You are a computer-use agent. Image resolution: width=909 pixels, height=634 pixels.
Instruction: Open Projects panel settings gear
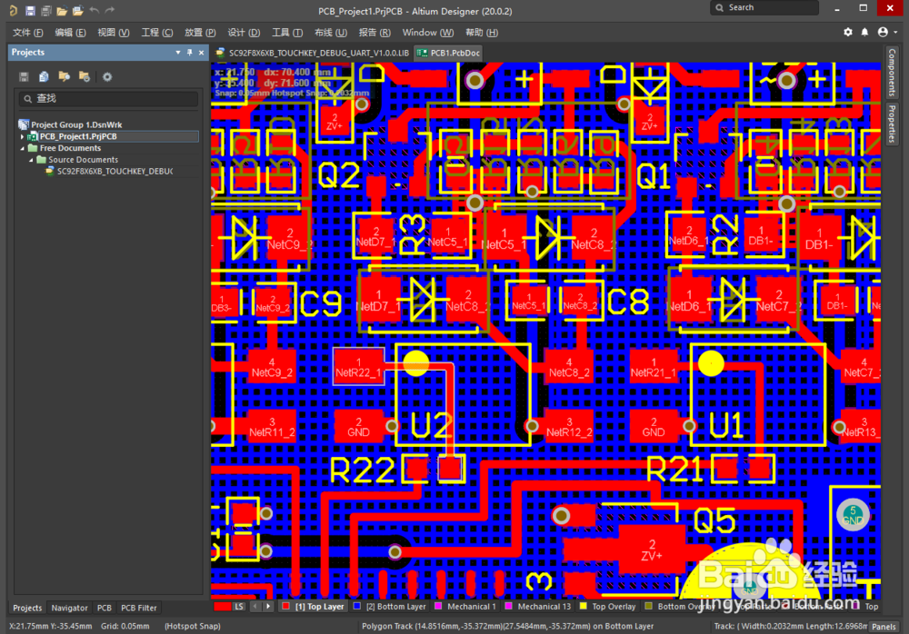point(107,76)
